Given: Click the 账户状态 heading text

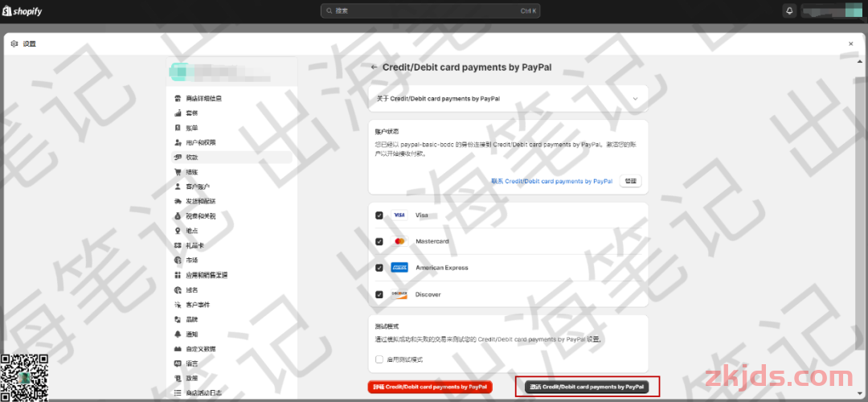Looking at the screenshot, I should [387, 132].
